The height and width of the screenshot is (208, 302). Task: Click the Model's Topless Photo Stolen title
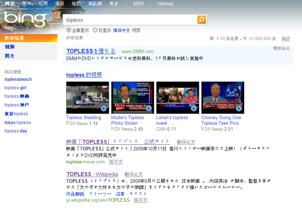[127, 121]
